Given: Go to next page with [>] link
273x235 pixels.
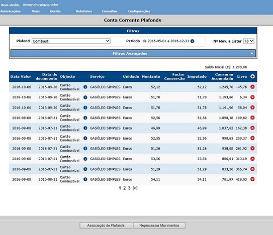Looking at the screenshot, I should tap(135, 188).
